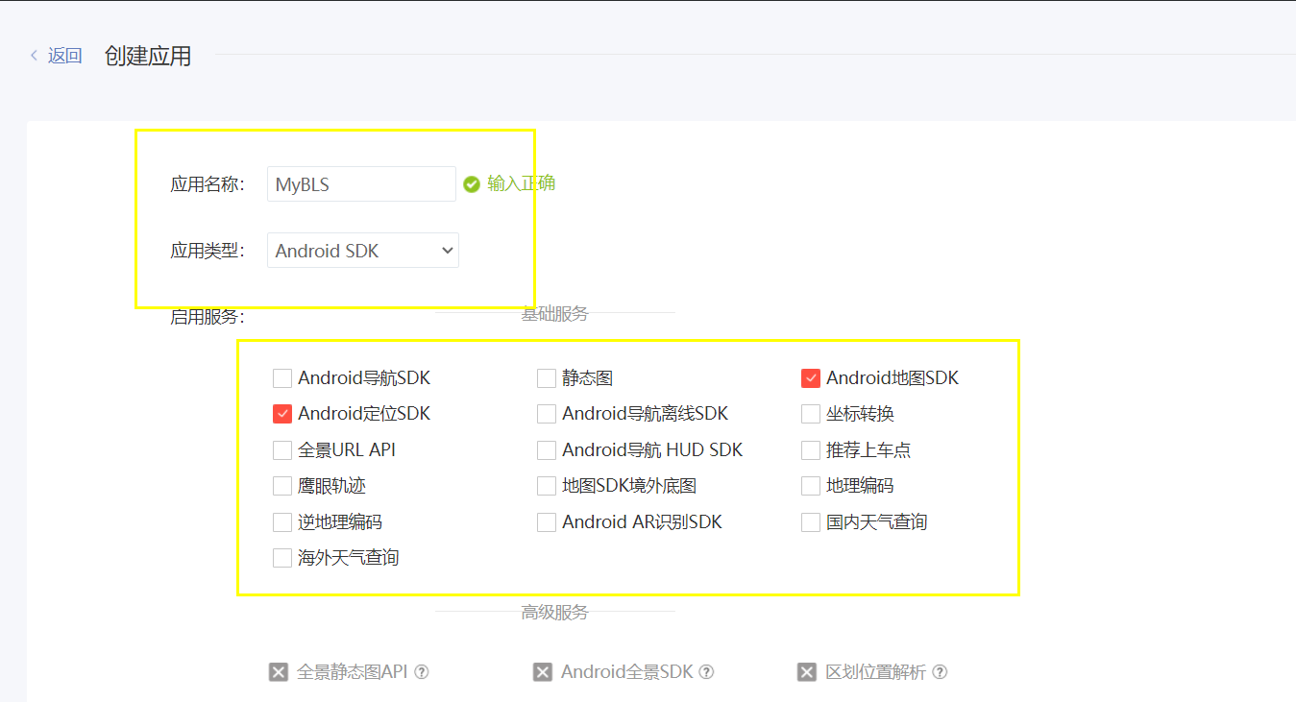This screenshot has width=1296, height=702.
Task: Check Android导航SDK
Action: click(x=281, y=377)
